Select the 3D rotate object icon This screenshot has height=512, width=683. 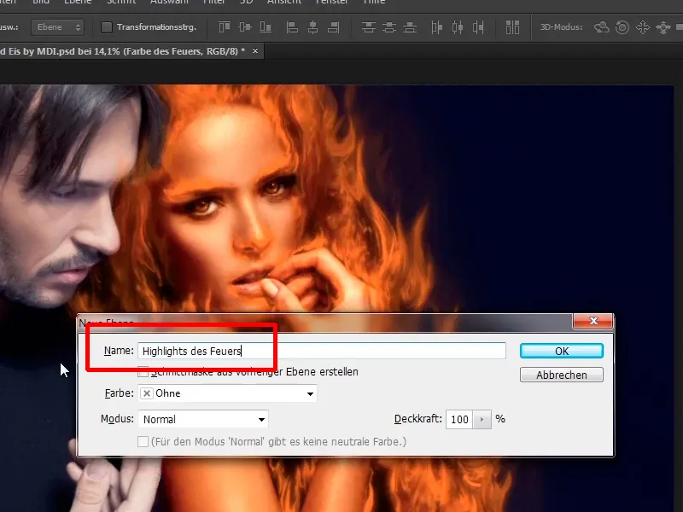point(602,27)
